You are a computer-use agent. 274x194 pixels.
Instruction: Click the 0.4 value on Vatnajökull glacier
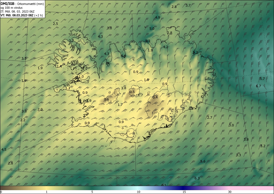coord(155,97)
